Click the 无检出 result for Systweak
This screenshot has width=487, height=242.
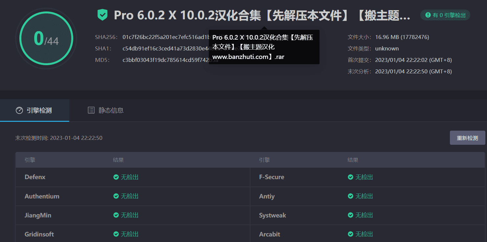[364, 215]
